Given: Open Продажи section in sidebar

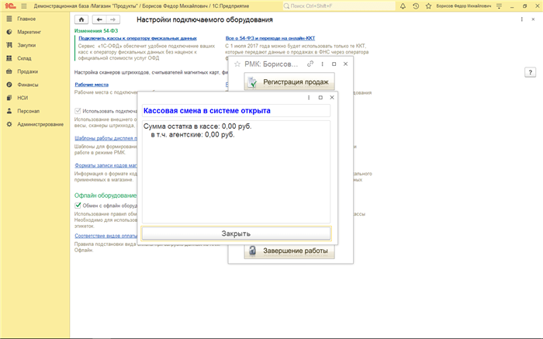Looking at the screenshot, I should point(28,71).
